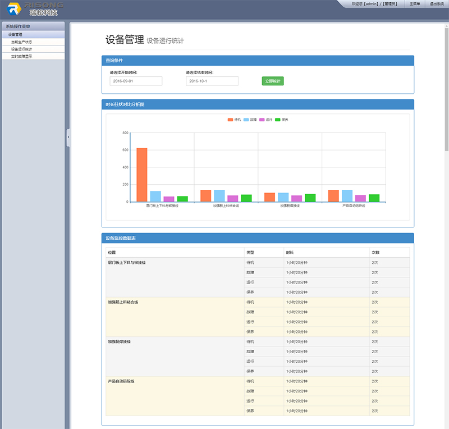Toggle the blue 故障 legend swatch
This screenshot has height=429, width=449.
click(246, 120)
